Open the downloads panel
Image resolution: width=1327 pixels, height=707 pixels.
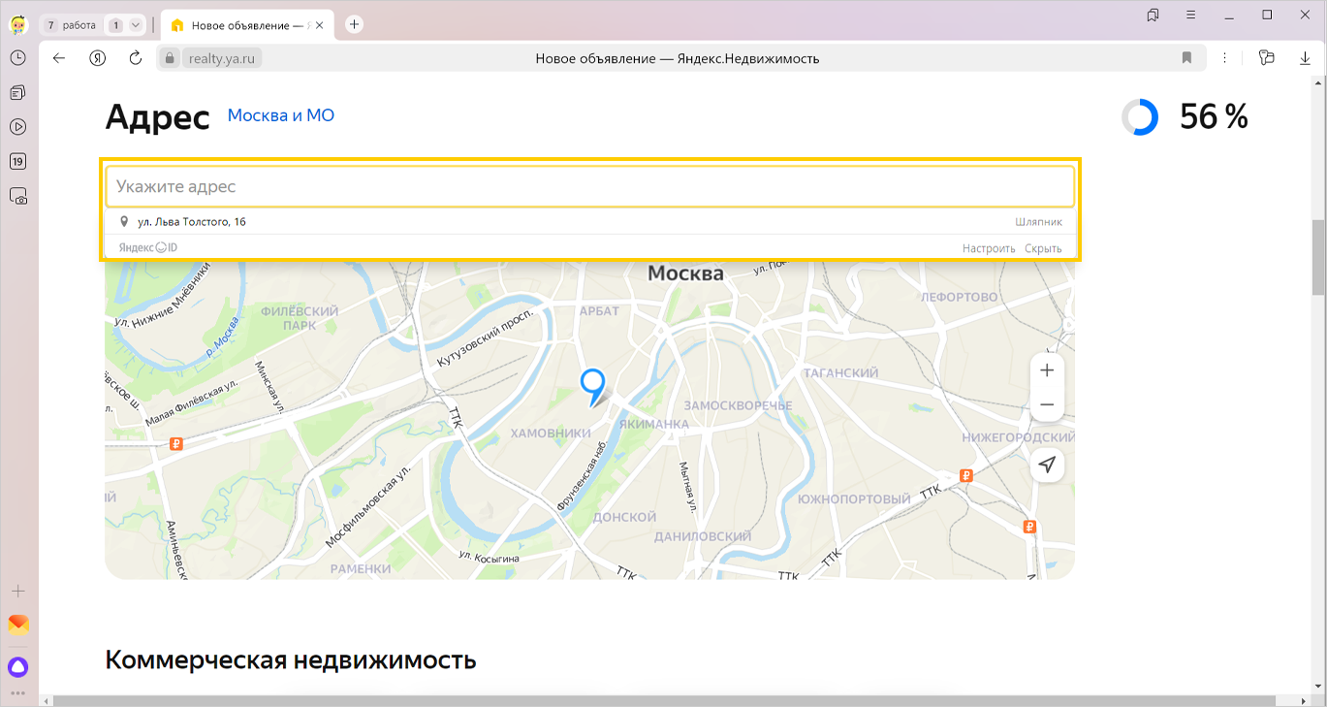(x=1305, y=58)
